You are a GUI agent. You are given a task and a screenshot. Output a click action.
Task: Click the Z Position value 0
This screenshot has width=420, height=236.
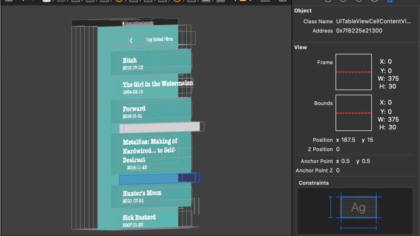(x=338, y=149)
